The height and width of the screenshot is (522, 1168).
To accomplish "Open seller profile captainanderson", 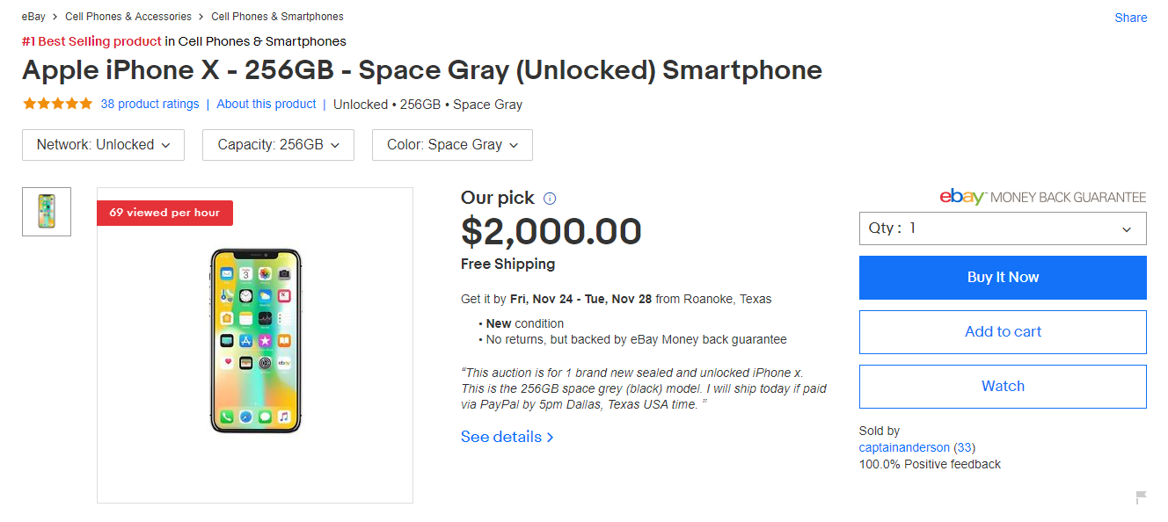I will coord(904,446).
